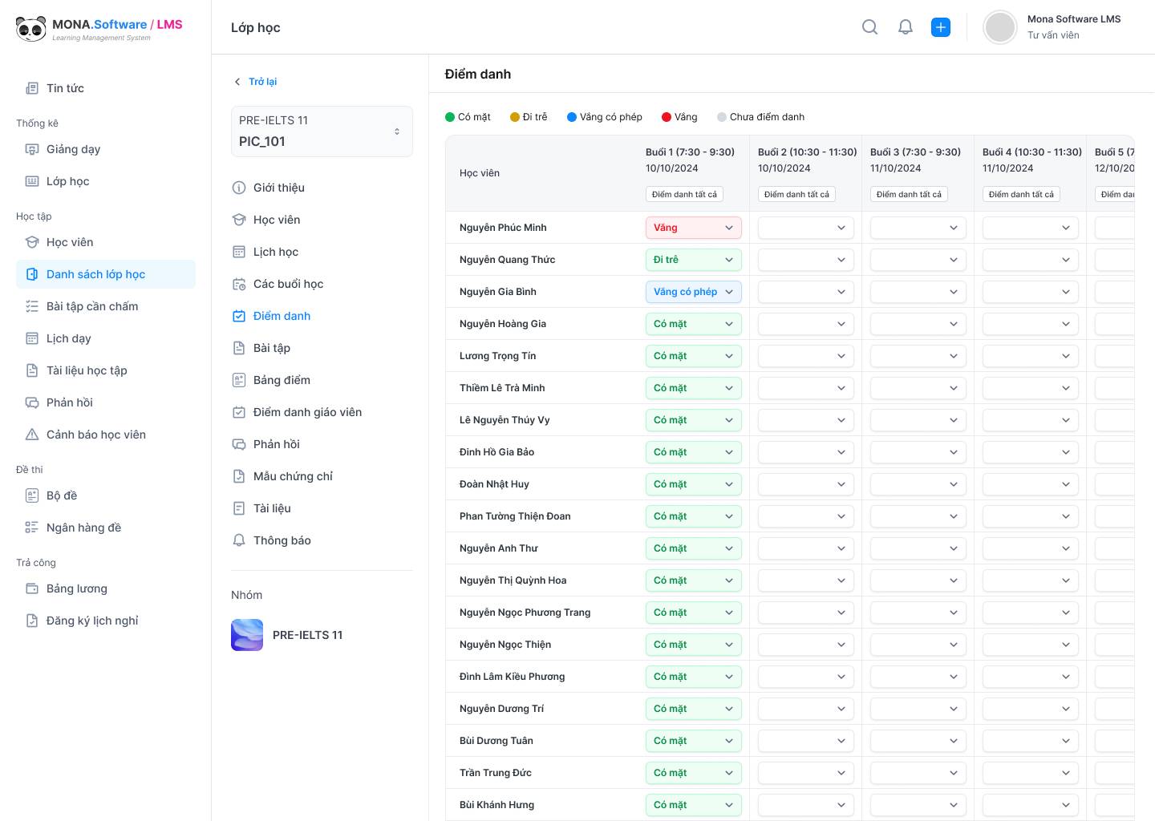This screenshot has width=1155, height=821.
Task: Open Buổi 2 attendance dropdown for Nguyễn Hoàng Gia
Action: point(806,324)
